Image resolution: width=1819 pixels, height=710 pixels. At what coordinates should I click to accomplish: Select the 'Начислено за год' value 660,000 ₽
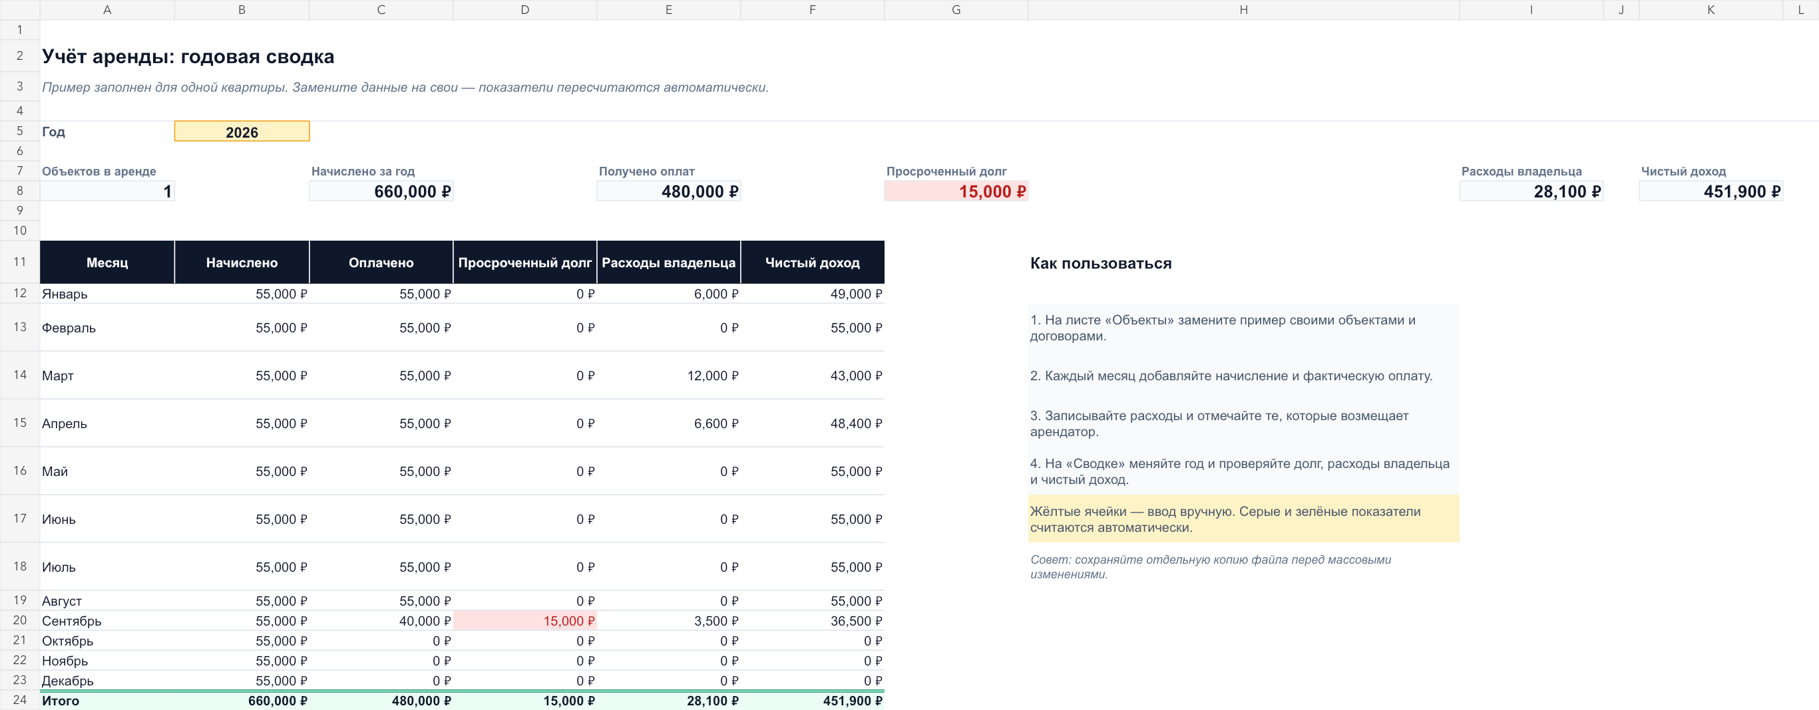click(x=381, y=191)
